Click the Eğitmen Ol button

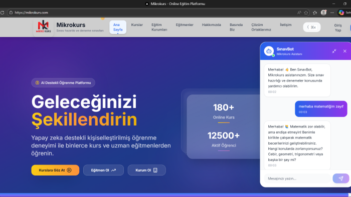[103, 170]
